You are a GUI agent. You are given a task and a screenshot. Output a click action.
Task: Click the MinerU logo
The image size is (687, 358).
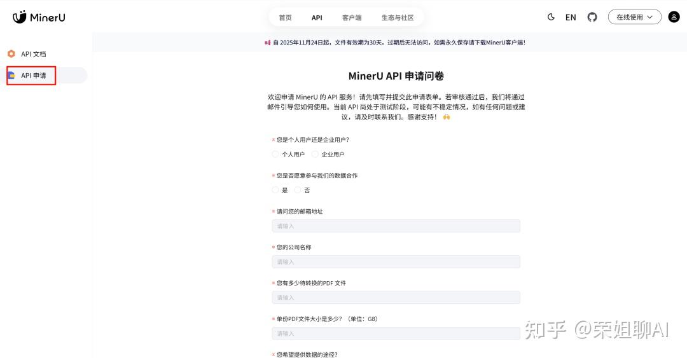pos(38,17)
